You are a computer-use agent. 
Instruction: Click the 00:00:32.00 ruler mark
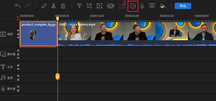point(167,16)
